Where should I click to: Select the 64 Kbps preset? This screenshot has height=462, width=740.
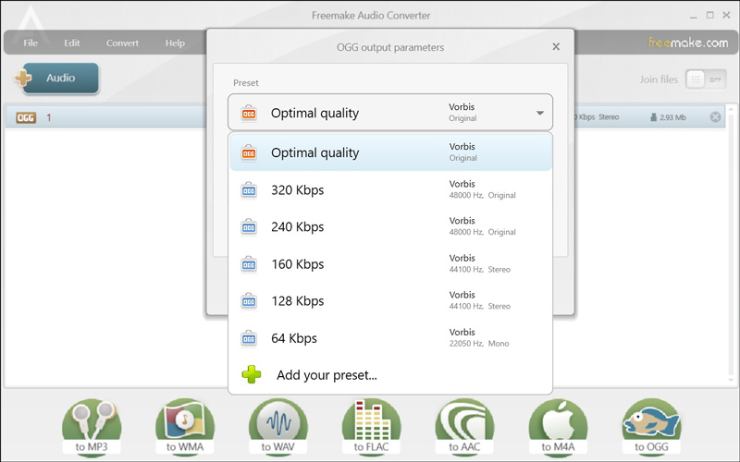[x=390, y=338]
